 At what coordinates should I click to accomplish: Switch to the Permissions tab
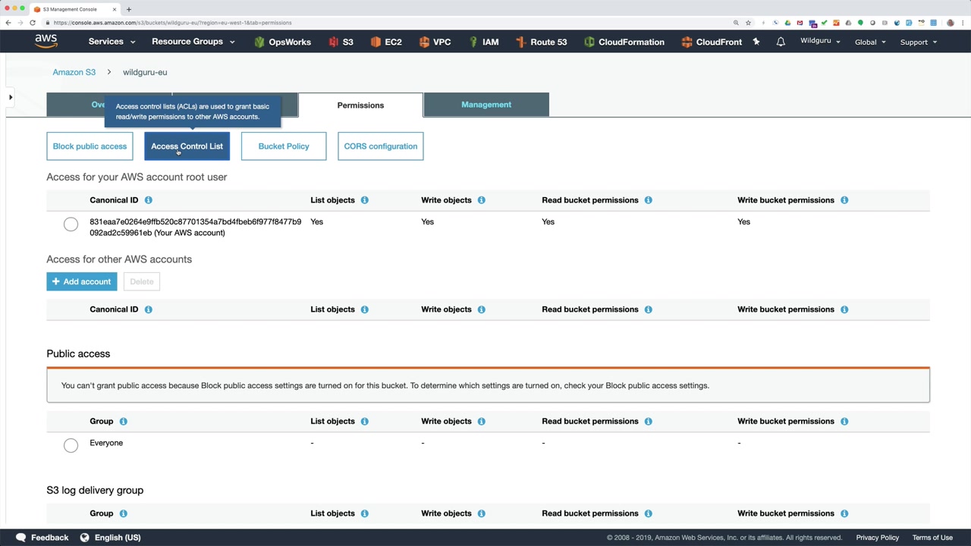[360, 105]
